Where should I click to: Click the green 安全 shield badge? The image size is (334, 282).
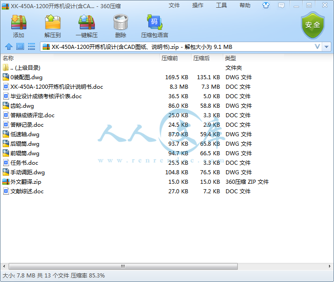[313, 25]
